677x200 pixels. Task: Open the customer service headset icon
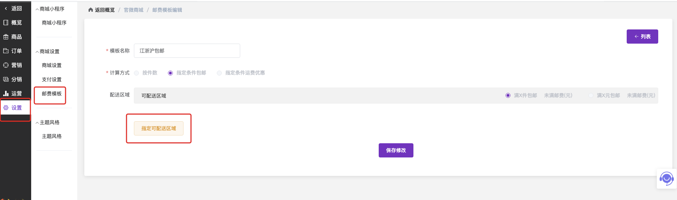click(666, 179)
